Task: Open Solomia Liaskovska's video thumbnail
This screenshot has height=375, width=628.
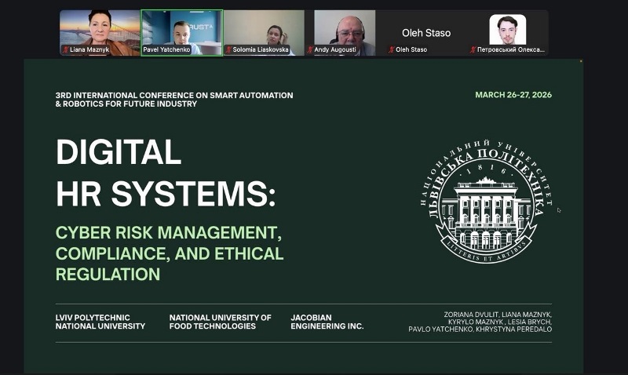Action: coord(264,30)
